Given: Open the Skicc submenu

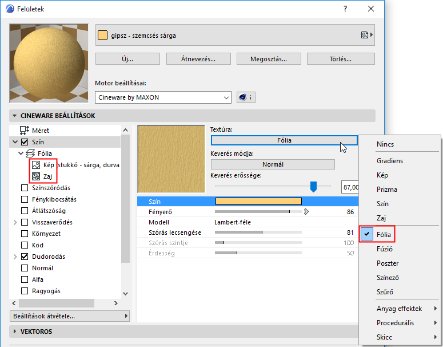Looking at the screenshot, I should tap(384, 337).
